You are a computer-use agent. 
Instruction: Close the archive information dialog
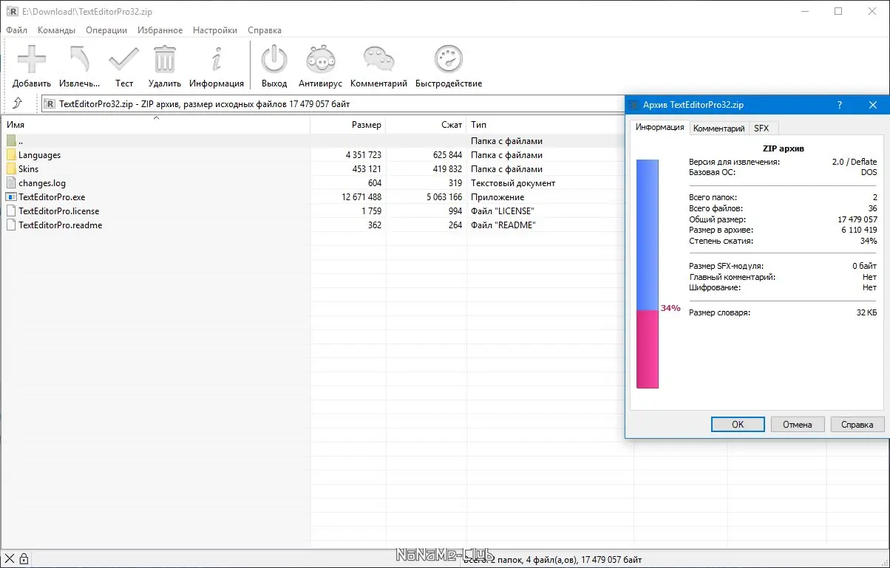click(873, 105)
